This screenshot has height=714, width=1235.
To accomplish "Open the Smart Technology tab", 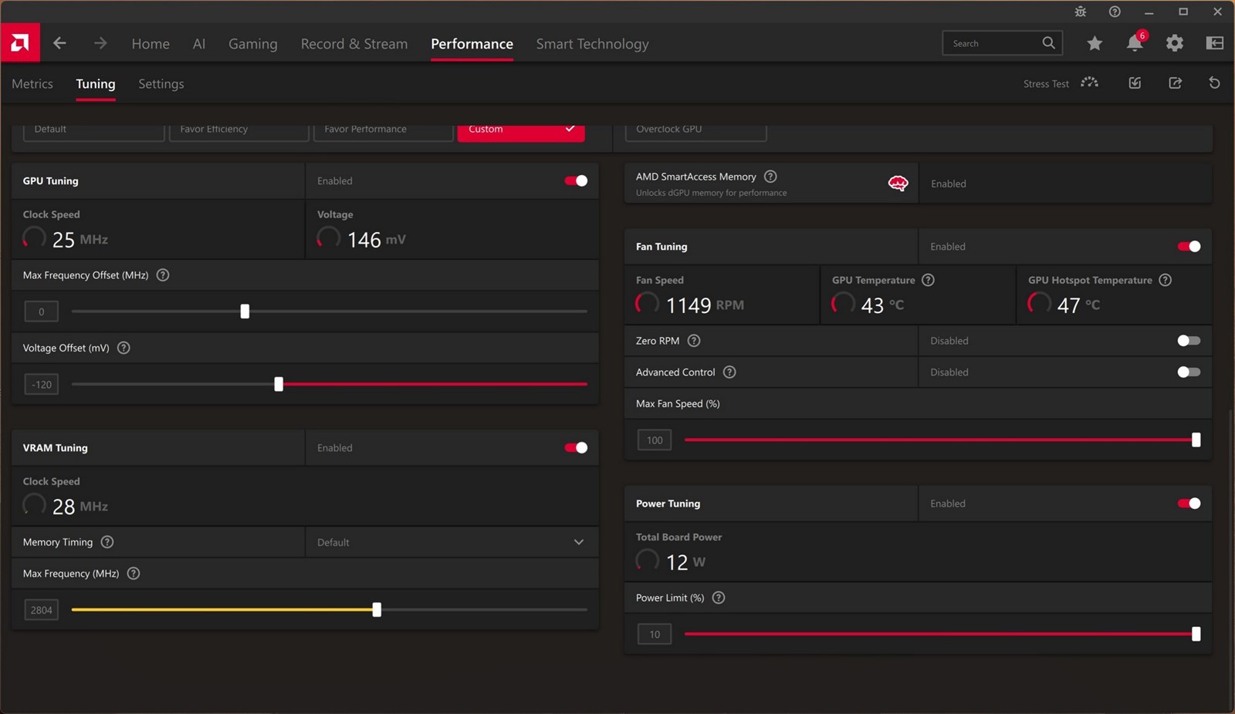I will [x=592, y=44].
